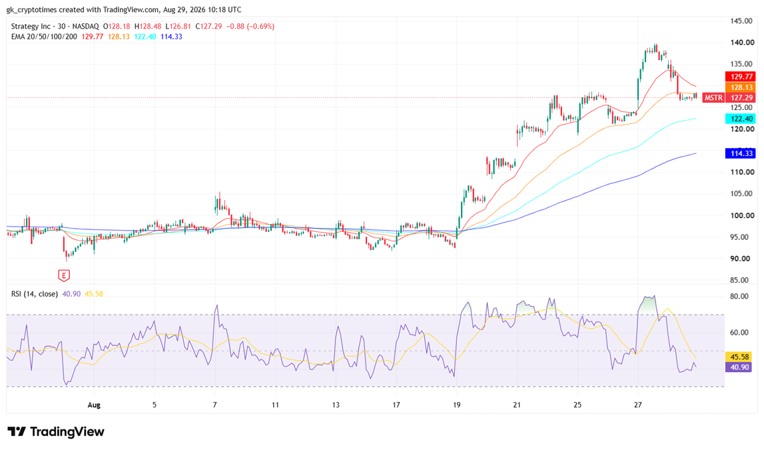Click the RSI 45.58 average value in legend

tap(94, 294)
